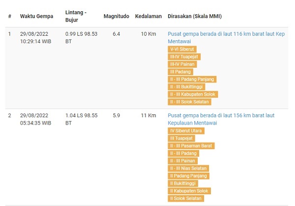Screen dimensions: 295x206
Task: Click the II - III Padang Panjang badge
Action: coord(192,79)
